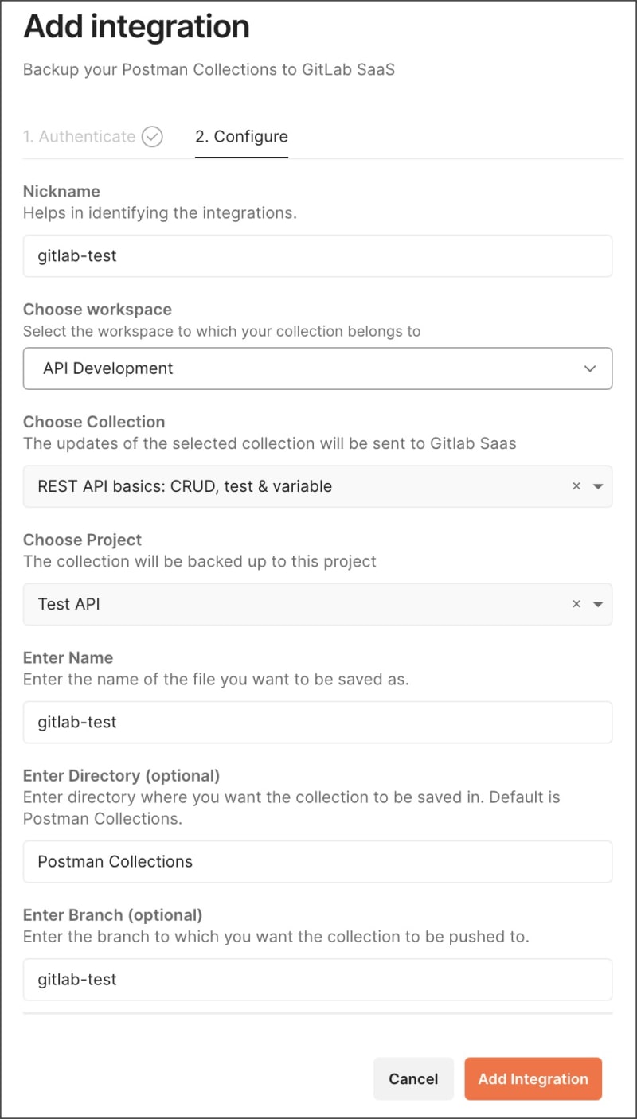The height and width of the screenshot is (1119, 637).
Task: Click the branch input showing gitlab-test
Action: click(x=318, y=980)
